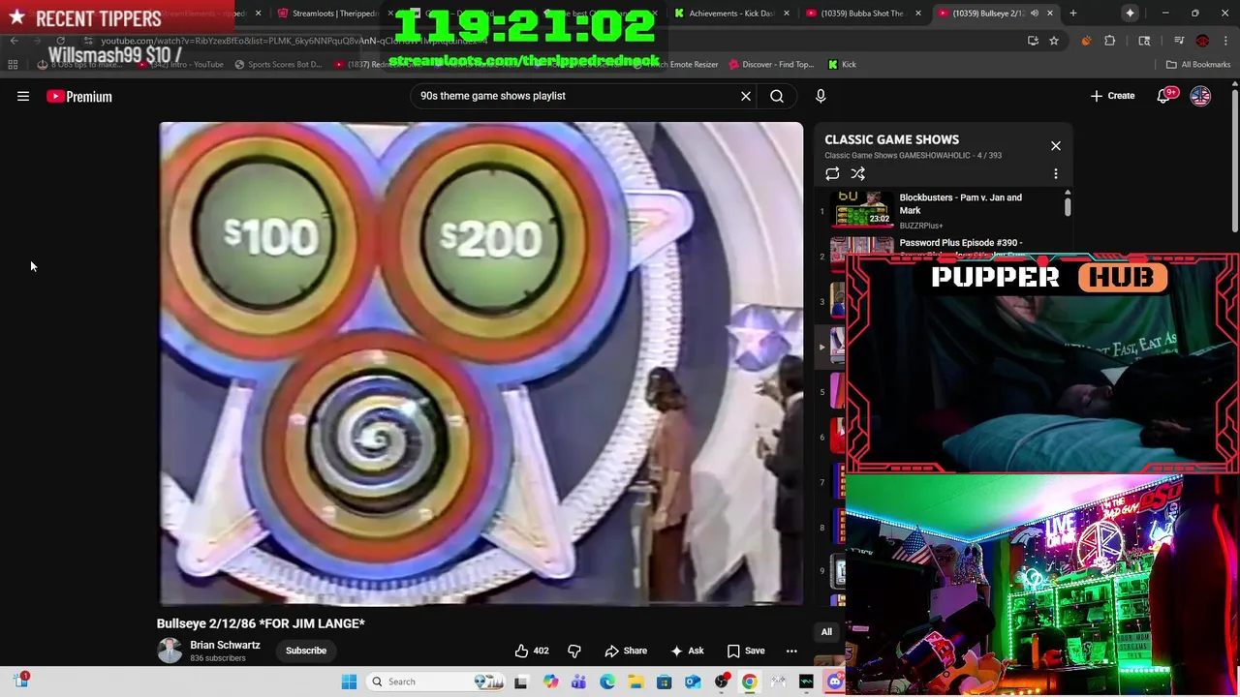
Task: Open playlist more-options menu
Action: pos(1056,174)
